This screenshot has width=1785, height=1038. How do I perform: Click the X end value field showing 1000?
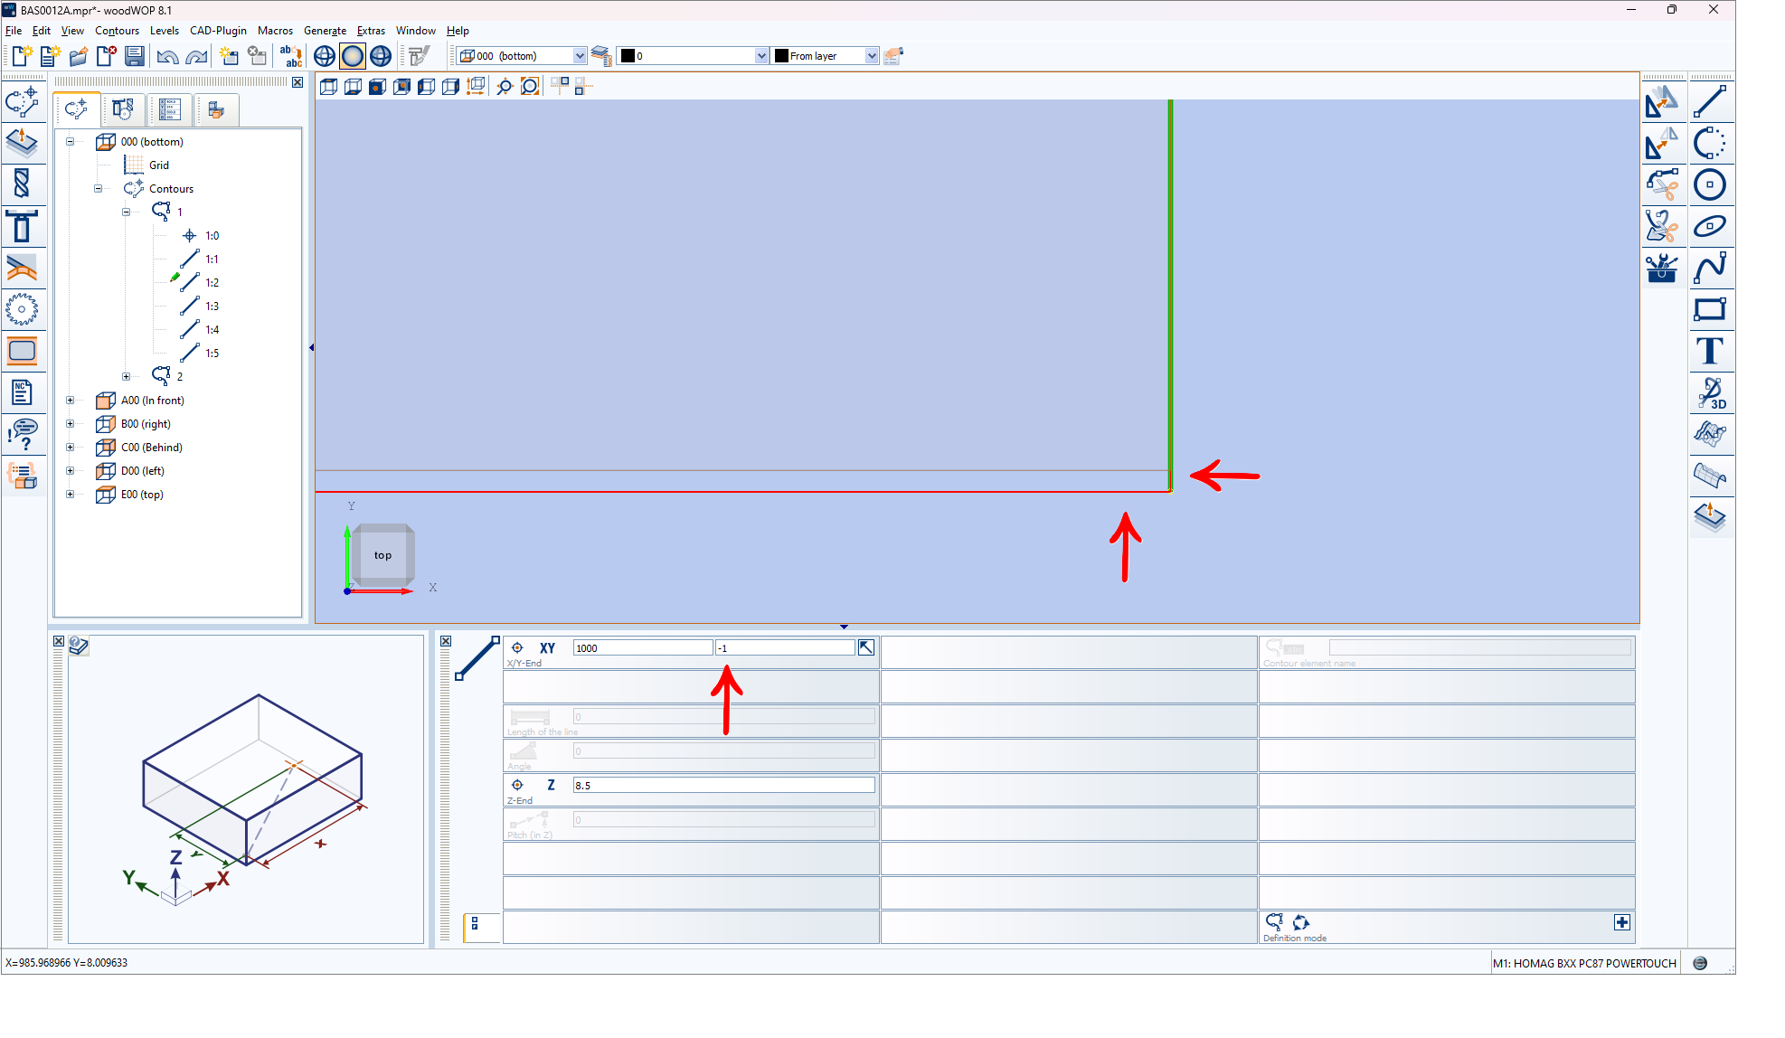pyautogui.click(x=642, y=648)
